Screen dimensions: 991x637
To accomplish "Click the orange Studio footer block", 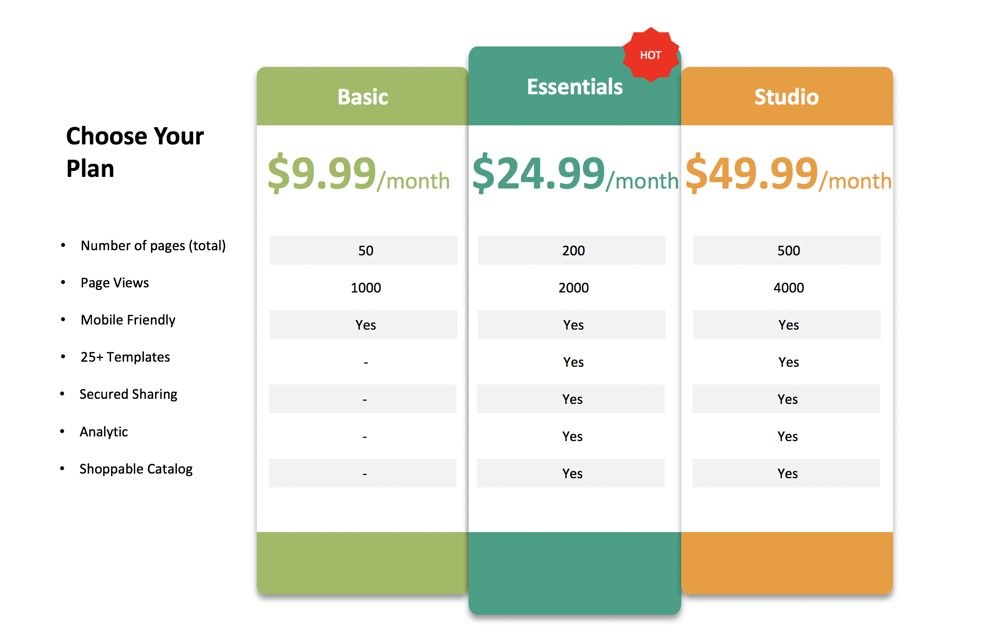I will tap(787, 562).
